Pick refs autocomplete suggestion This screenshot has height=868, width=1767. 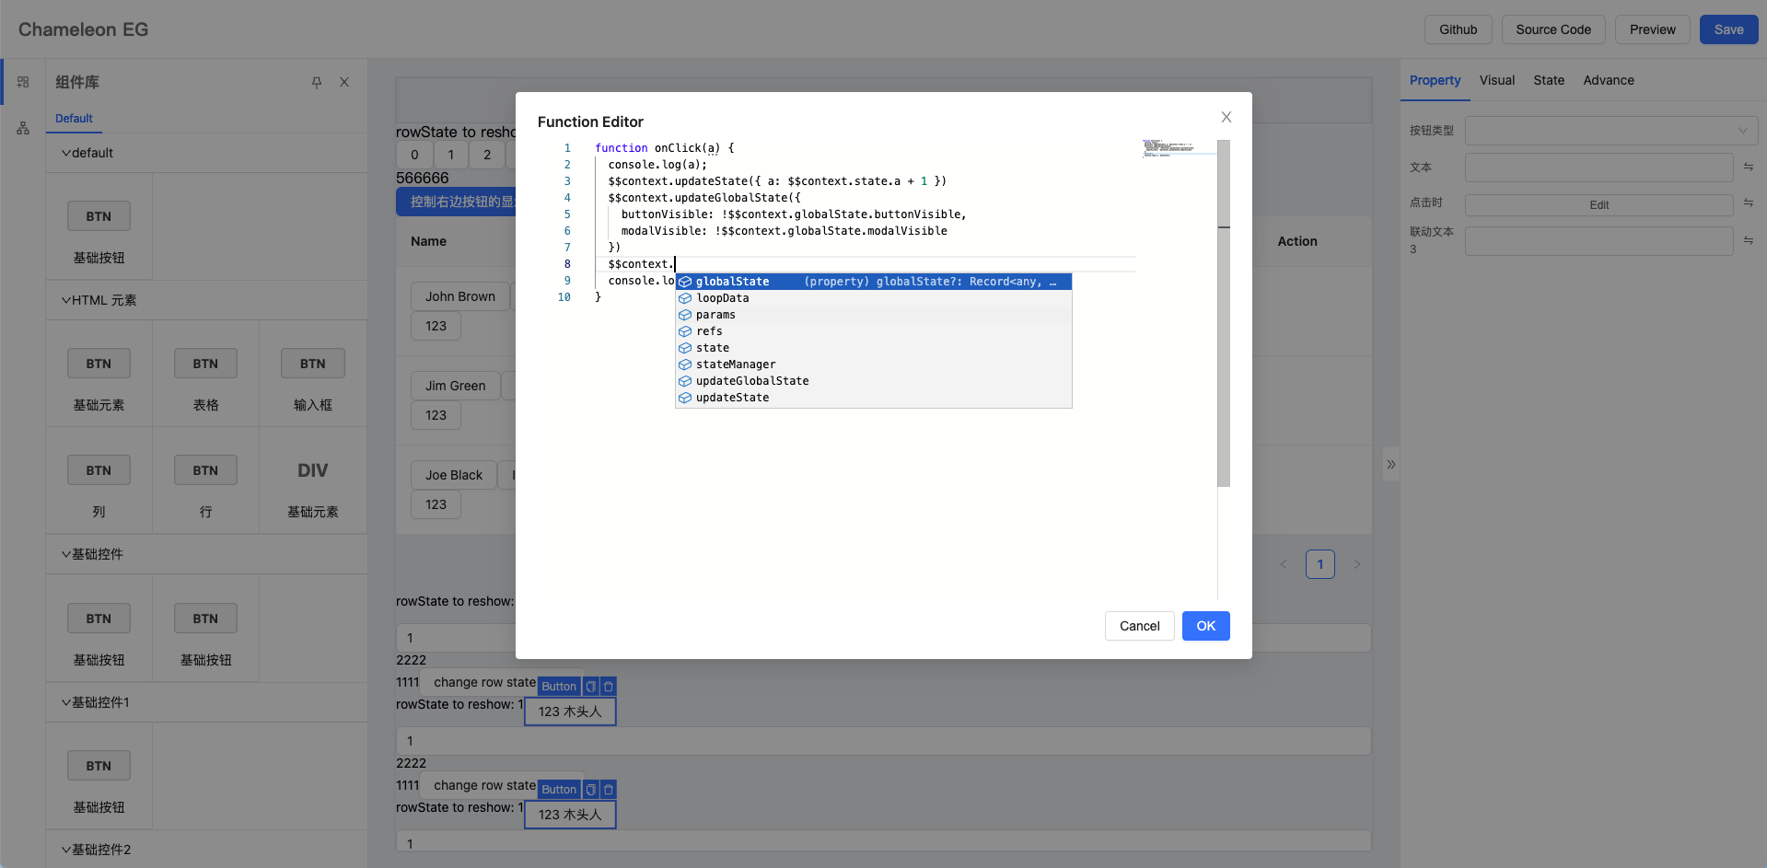click(874, 331)
